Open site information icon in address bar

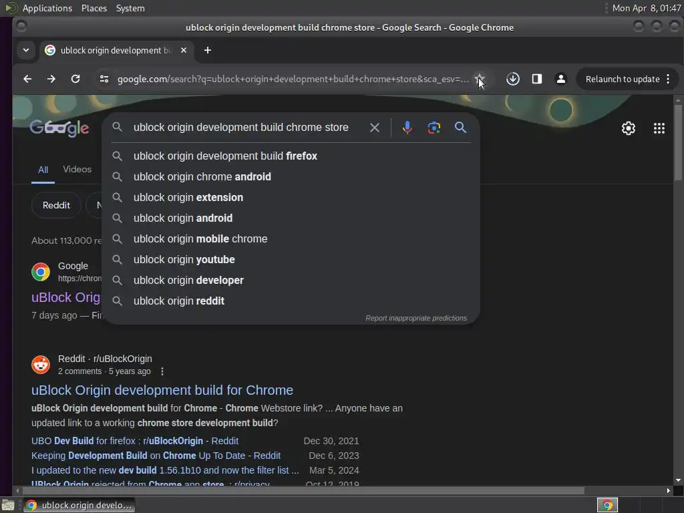104,79
